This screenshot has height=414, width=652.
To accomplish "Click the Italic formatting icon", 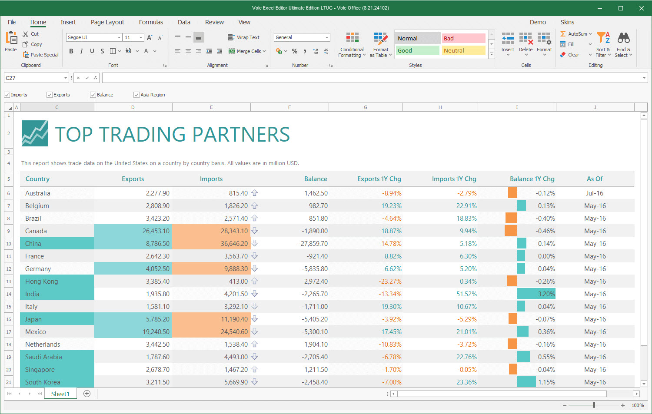I will [x=82, y=51].
